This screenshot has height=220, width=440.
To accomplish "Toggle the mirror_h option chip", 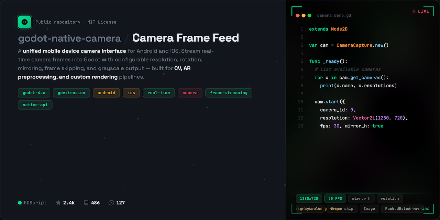I will 361,199.
